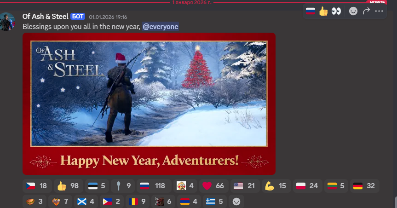
Task: Toggle the red heart reaction with 66
Action: pyautogui.click(x=214, y=186)
